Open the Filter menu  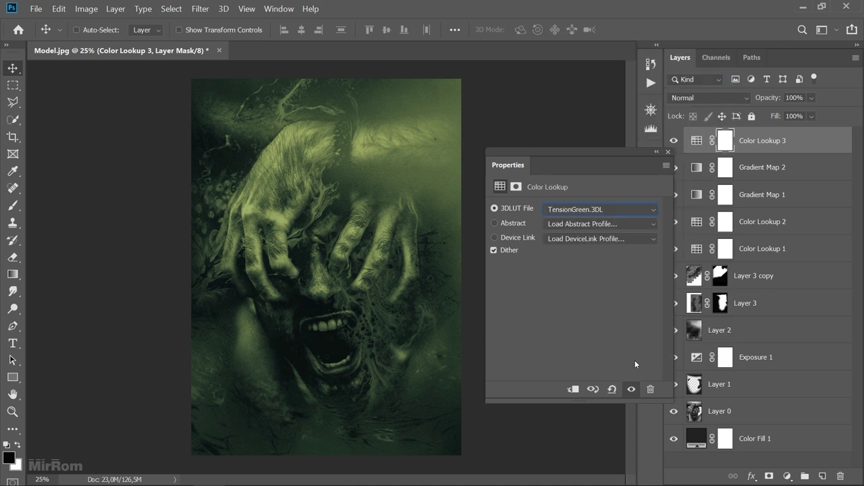click(200, 9)
